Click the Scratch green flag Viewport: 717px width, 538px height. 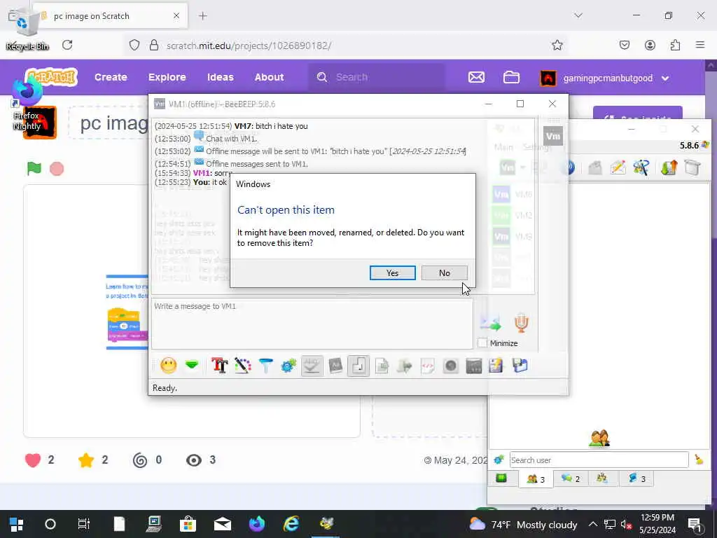click(34, 168)
